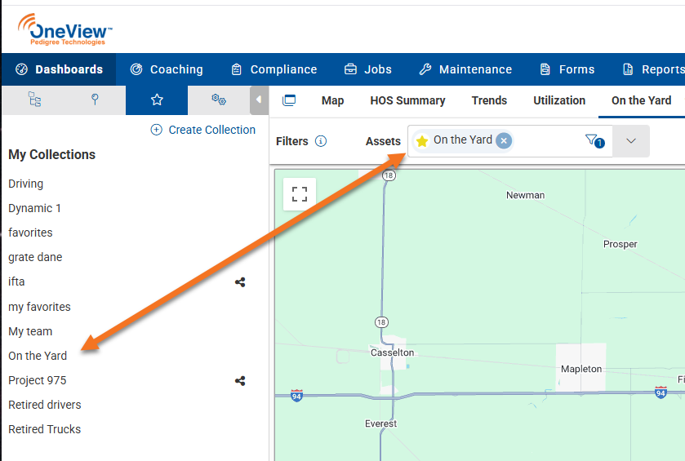Select the Retired Trucks collection
Screen dimensions: 685x461
pyautogui.click(x=45, y=429)
